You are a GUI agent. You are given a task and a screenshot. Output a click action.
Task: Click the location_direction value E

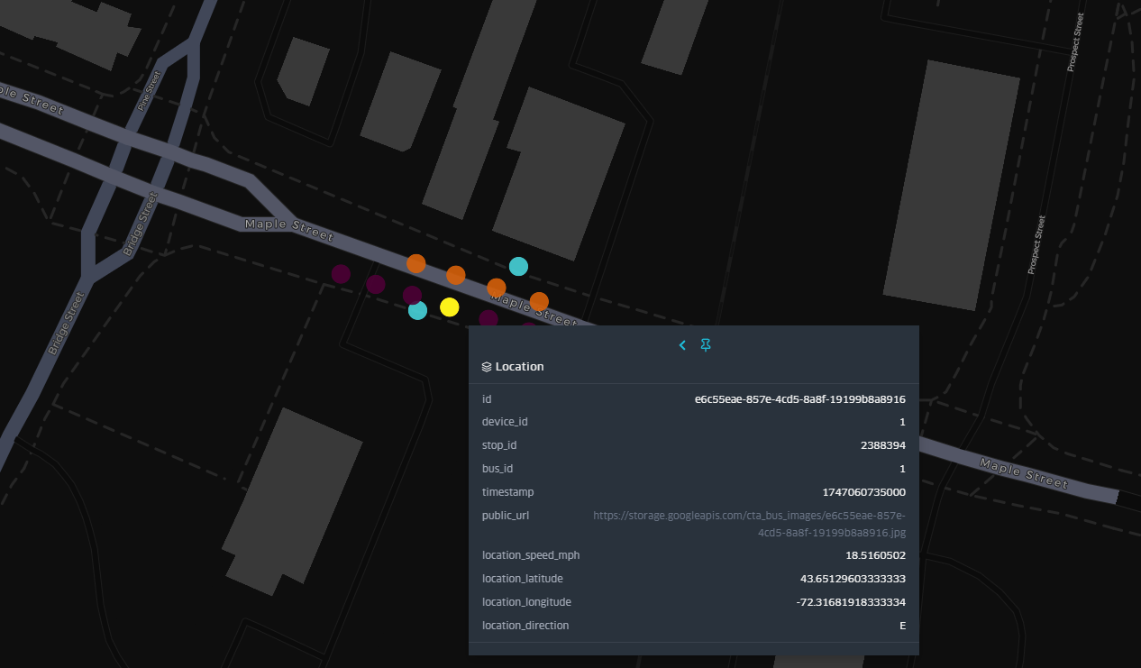click(902, 625)
